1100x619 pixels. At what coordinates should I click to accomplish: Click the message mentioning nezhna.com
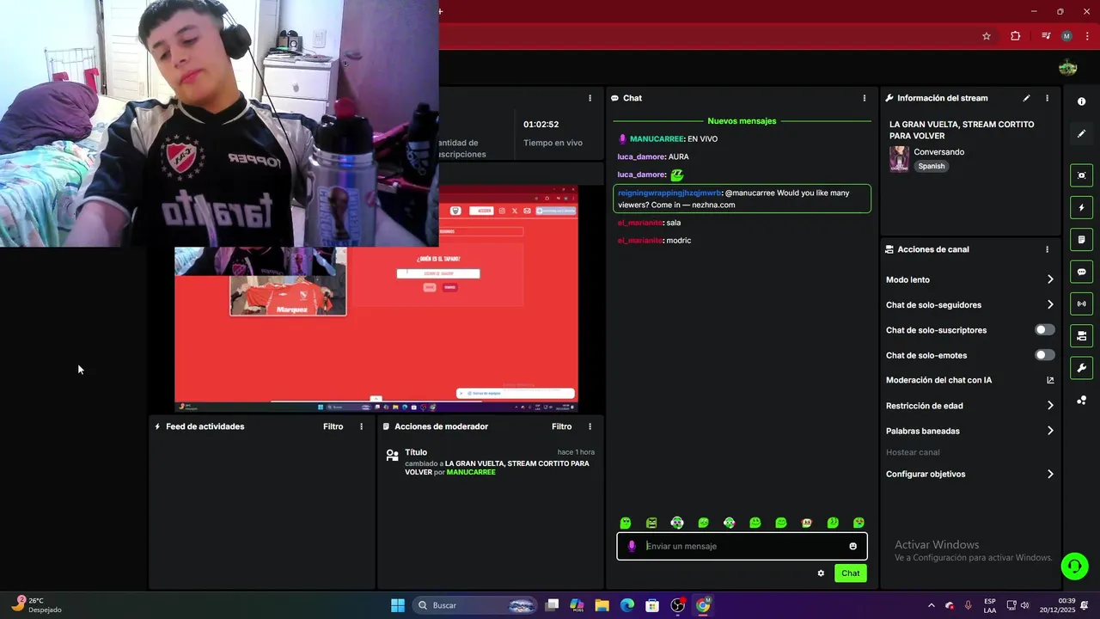click(742, 199)
